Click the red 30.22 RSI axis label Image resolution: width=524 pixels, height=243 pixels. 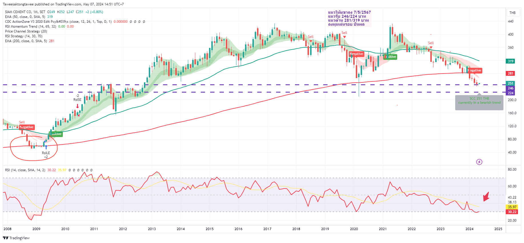[512, 212]
